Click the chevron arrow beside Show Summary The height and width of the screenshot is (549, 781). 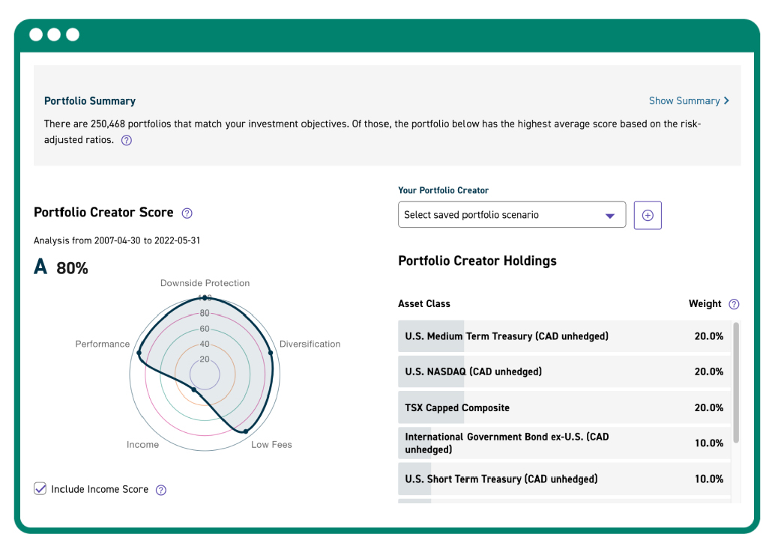(726, 100)
